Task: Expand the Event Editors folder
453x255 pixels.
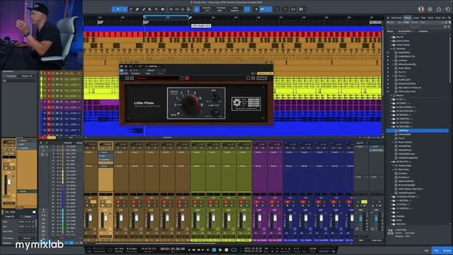Action: pos(391,41)
